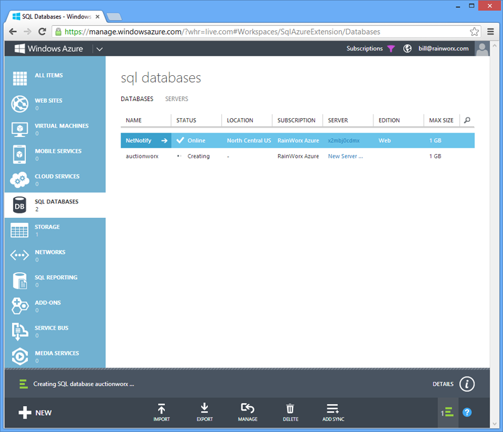Open the Chrome hamburger menu
The width and height of the screenshot is (503, 432).
coord(490,32)
